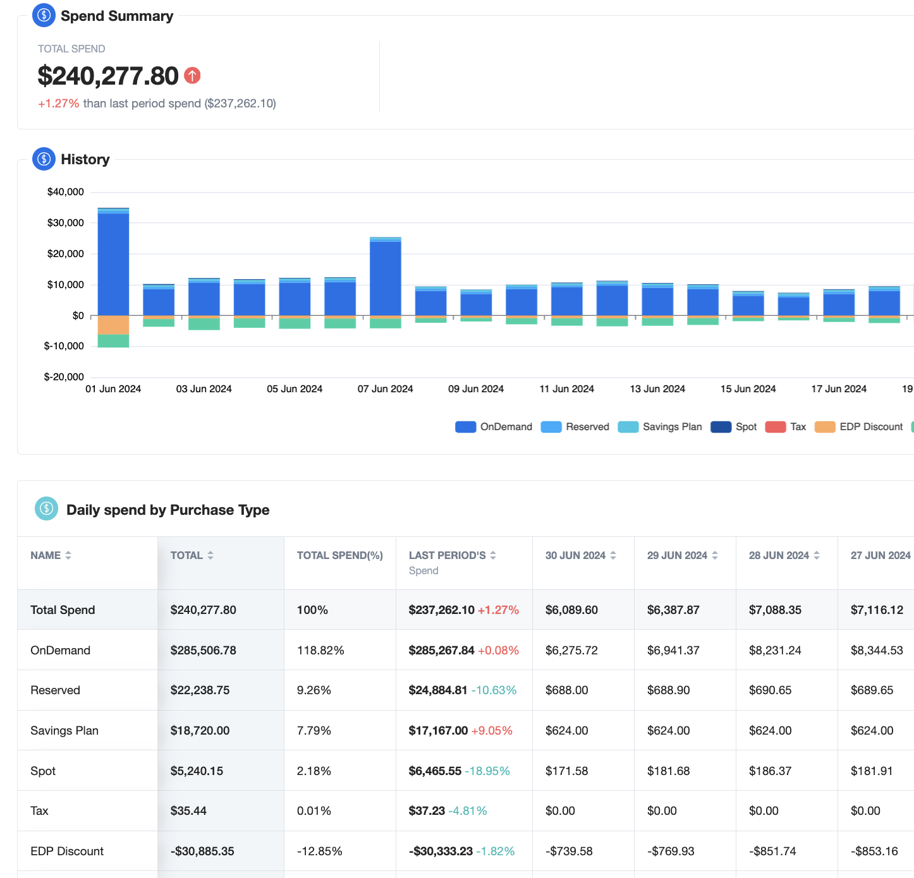Image resolution: width=914 pixels, height=878 pixels.
Task: Select the Savings Plan row name
Action: 64,731
